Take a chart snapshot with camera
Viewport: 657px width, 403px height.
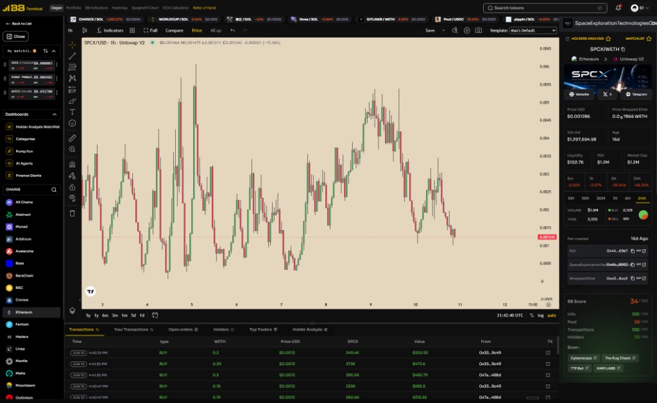pos(479,30)
